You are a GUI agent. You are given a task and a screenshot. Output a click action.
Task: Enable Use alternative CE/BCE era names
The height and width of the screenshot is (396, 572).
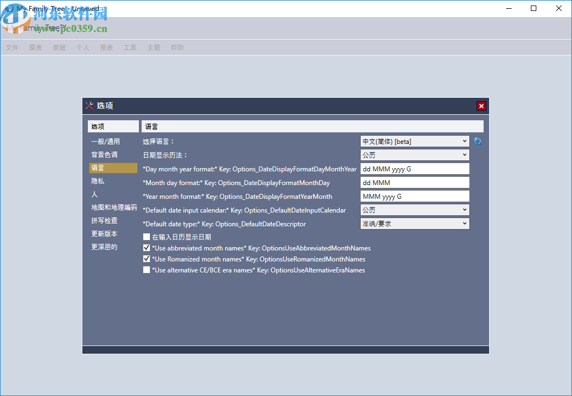(x=147, y=270)
